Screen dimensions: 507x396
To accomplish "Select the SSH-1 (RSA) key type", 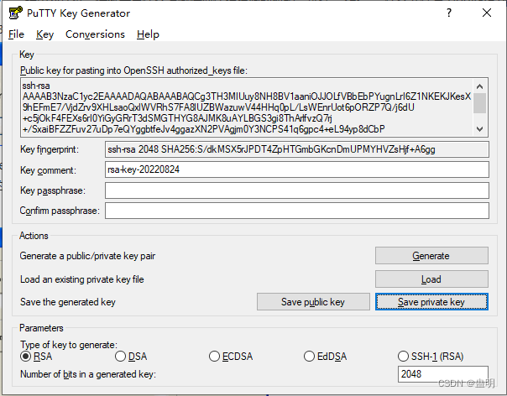I will (431, 357).
